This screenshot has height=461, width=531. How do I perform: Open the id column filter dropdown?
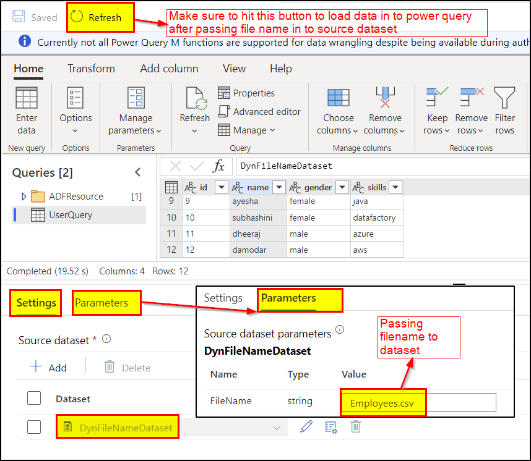[222, 187]
